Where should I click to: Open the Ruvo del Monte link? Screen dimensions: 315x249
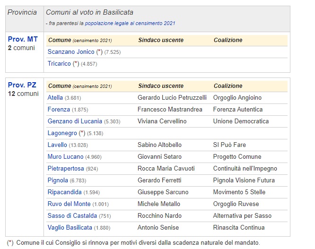(x=69, y=204)
